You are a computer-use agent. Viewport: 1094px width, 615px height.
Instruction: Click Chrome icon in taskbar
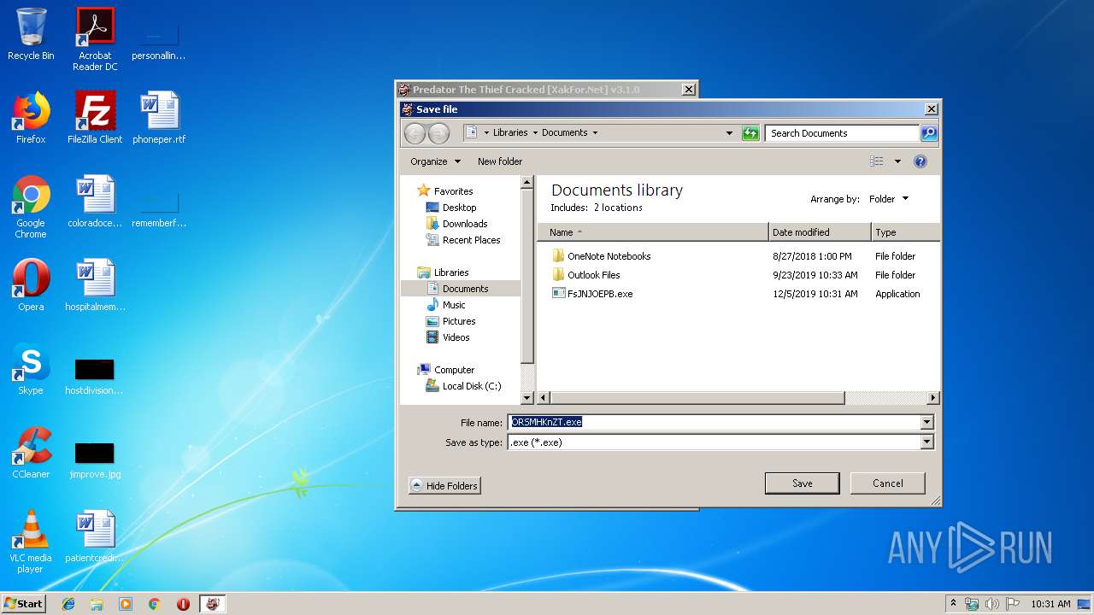click(x=155, y=604)
